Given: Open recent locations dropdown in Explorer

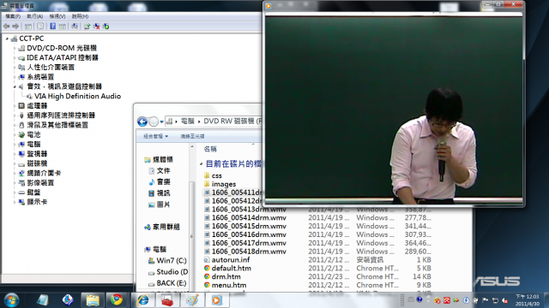Looking at the screenshot, I should coord(161,121).
